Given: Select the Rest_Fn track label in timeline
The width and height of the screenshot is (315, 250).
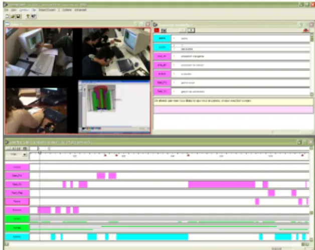Looking at the screenshot, I should (17, 176).
